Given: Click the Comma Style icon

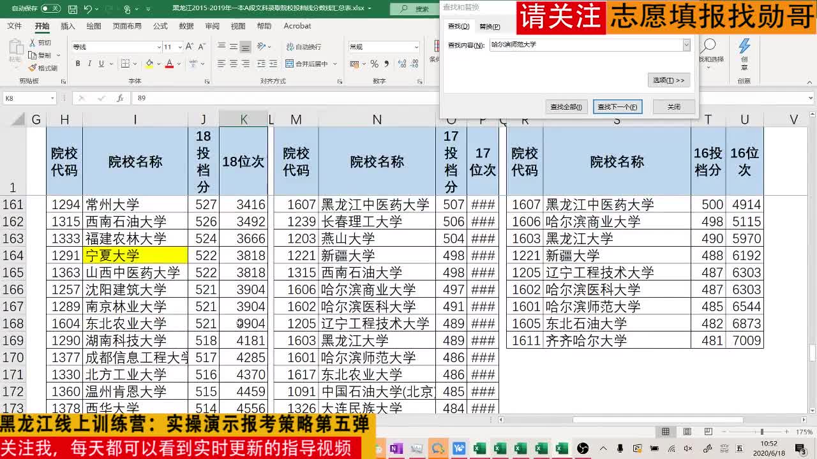Looking at the screenshot, I should (387, 64).
